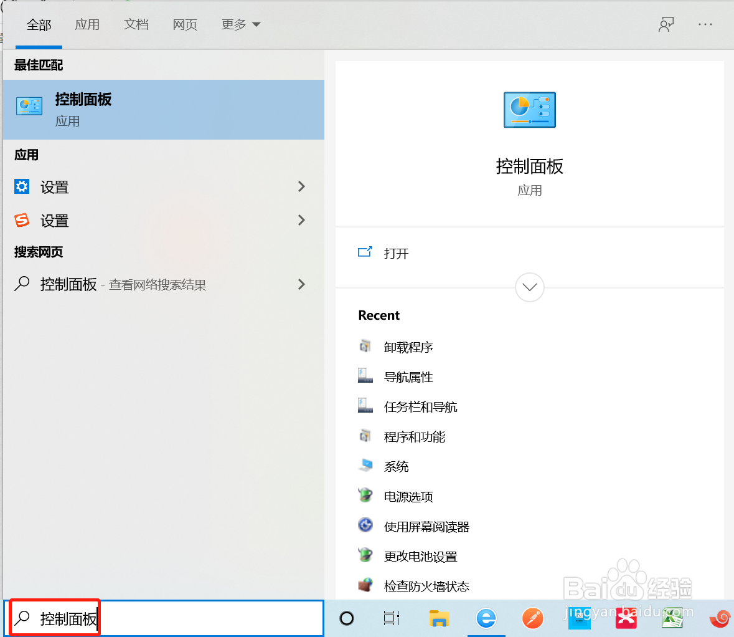Open 卸载程序 from the Recent list
The width and height of the screenshot is (734, 637).
coord(408,347)
